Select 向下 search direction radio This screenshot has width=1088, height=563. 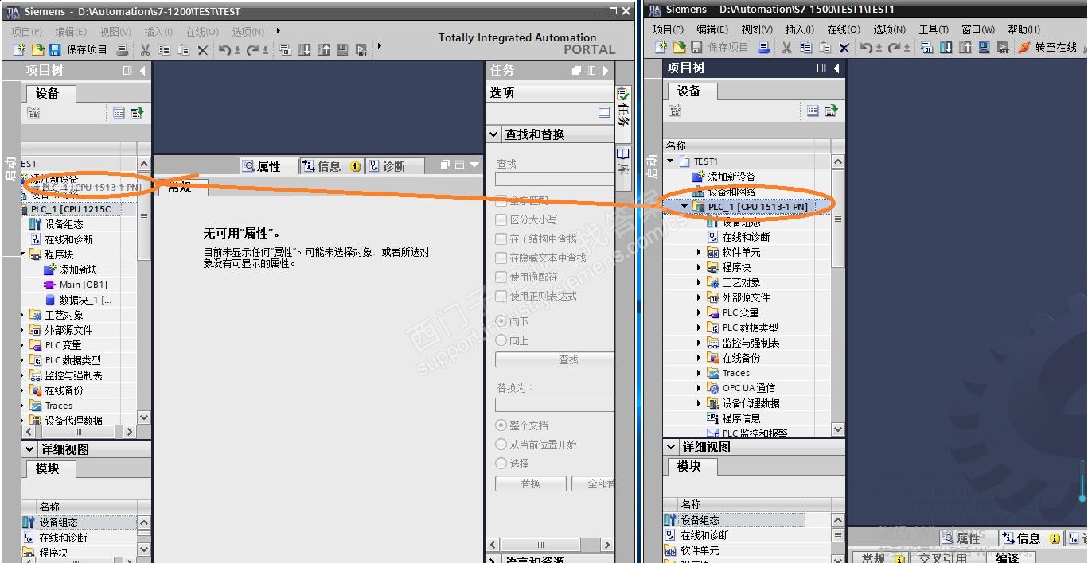(501, 321)
